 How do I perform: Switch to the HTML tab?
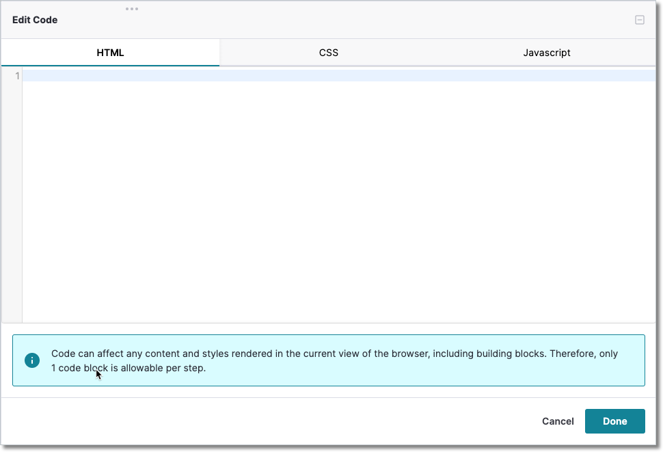(110, 53)
